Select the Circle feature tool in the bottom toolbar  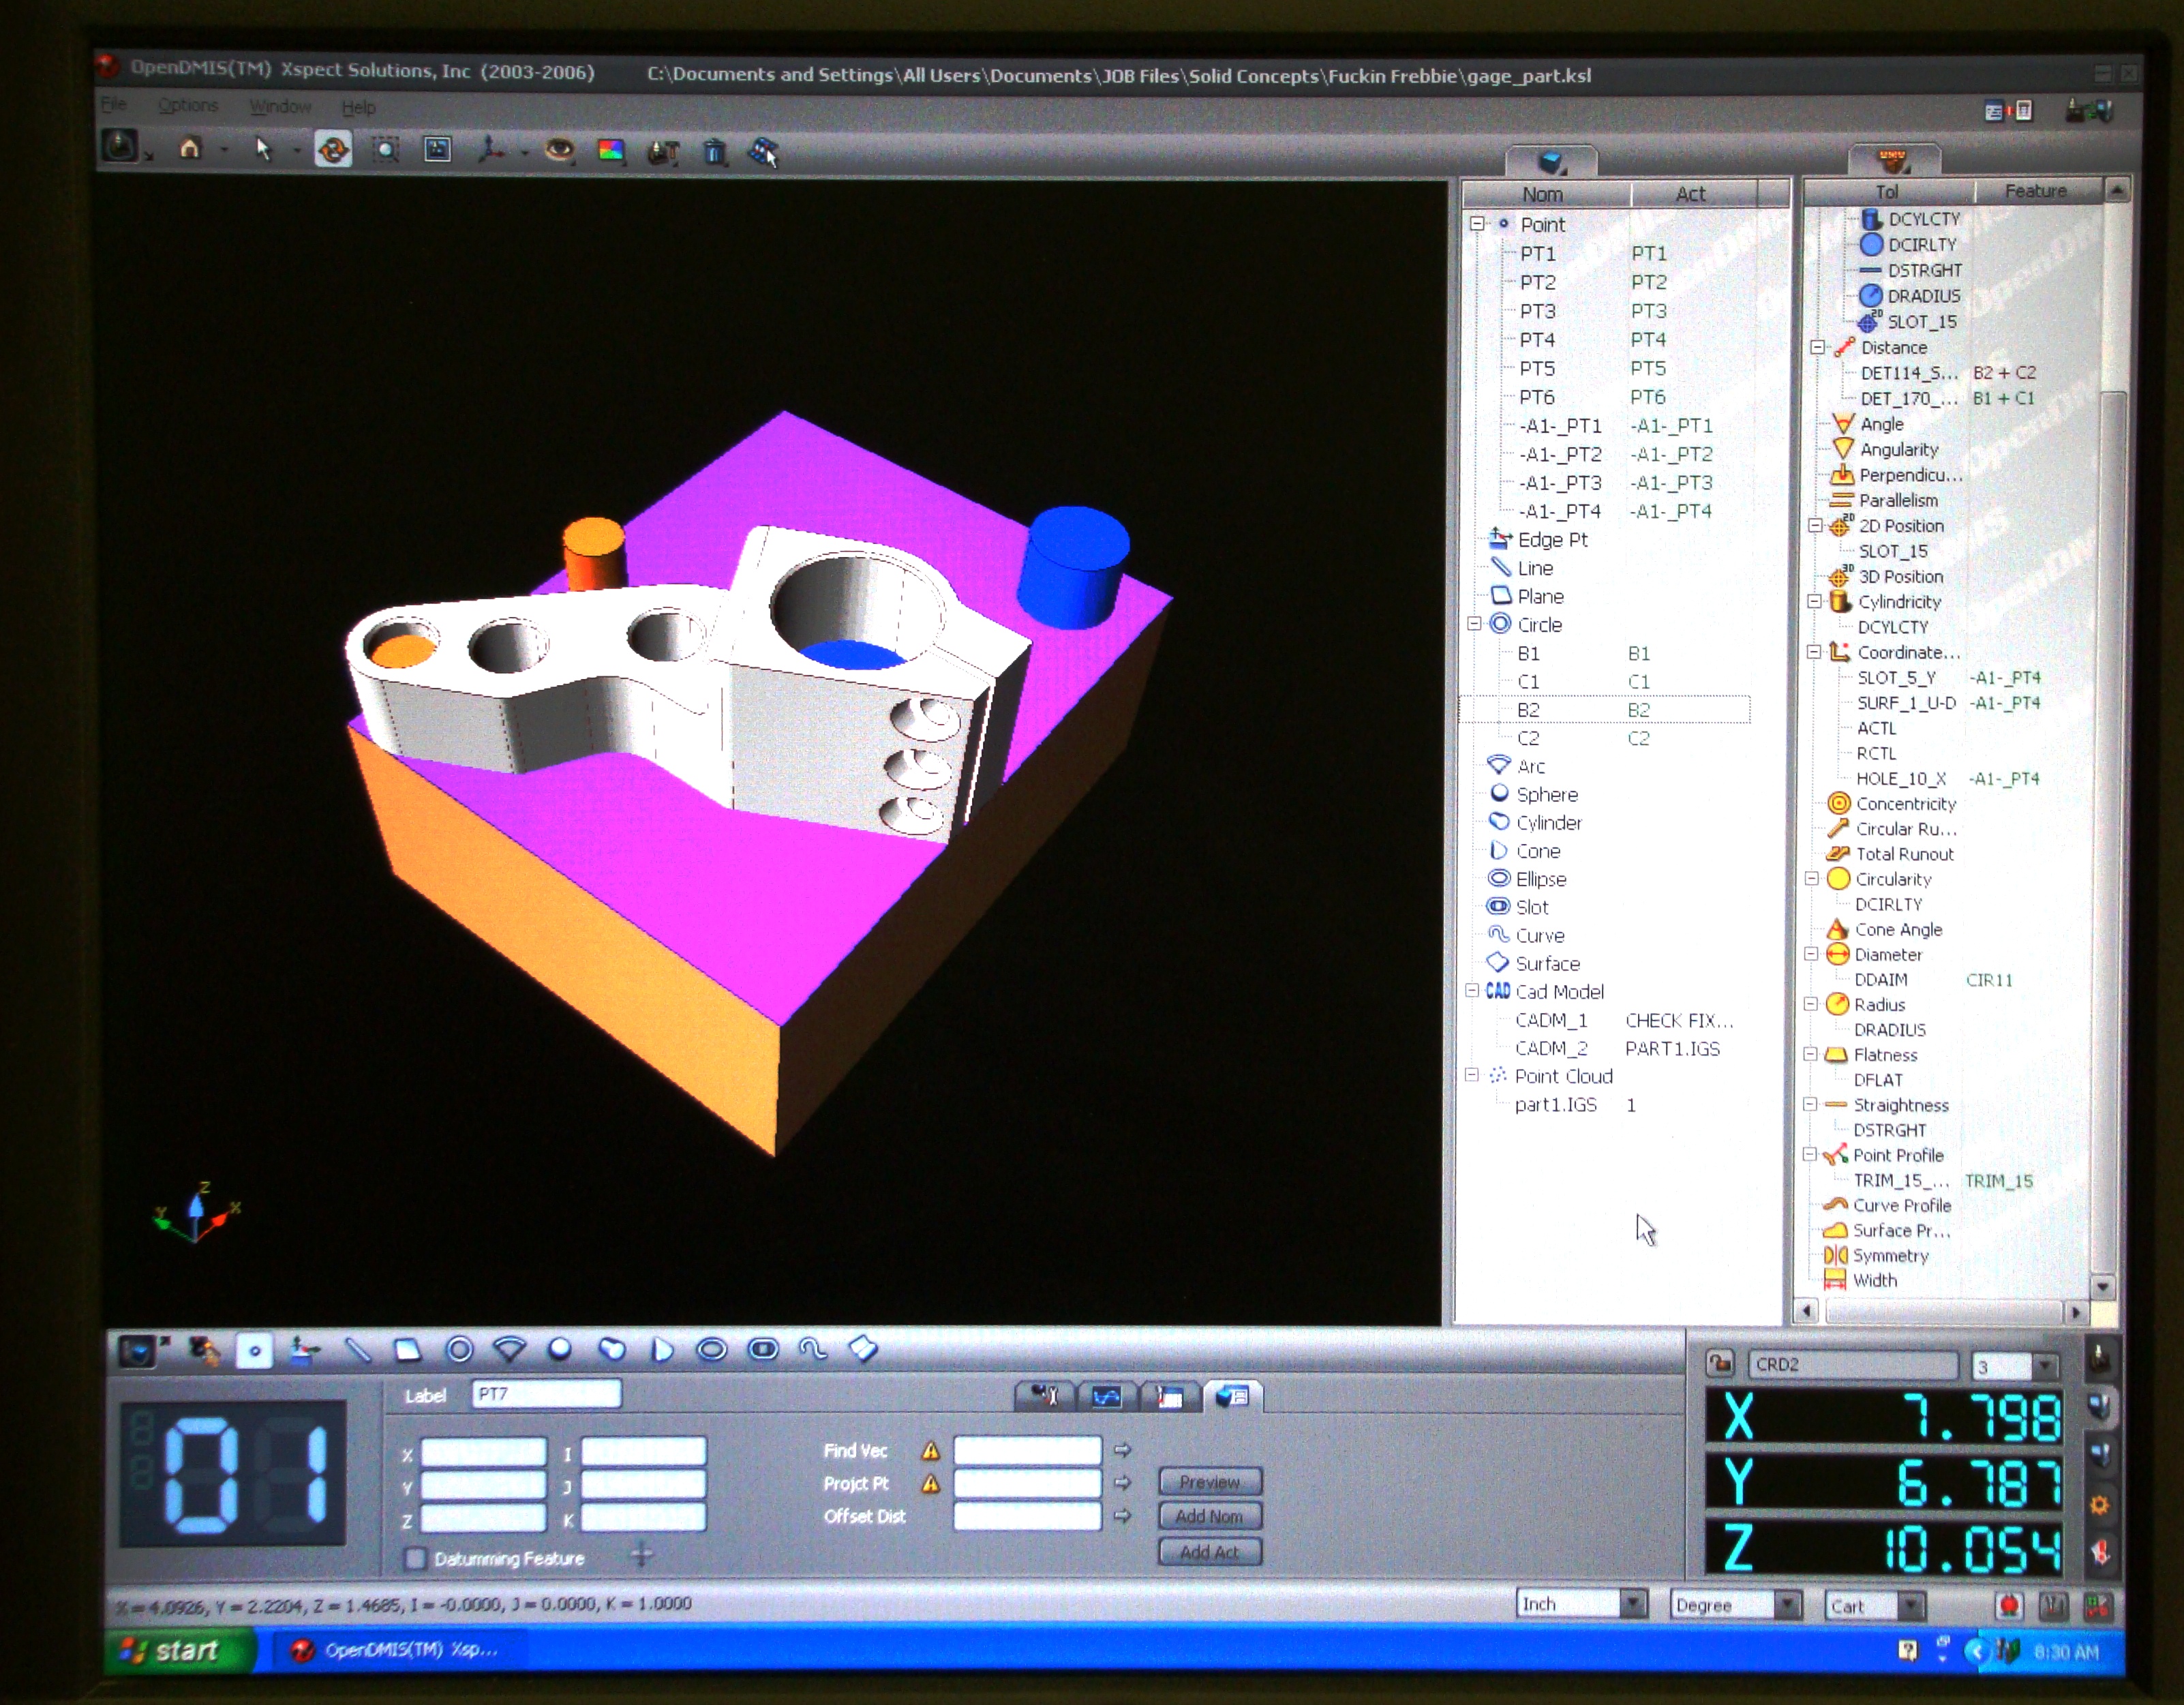pos(459,1351)
